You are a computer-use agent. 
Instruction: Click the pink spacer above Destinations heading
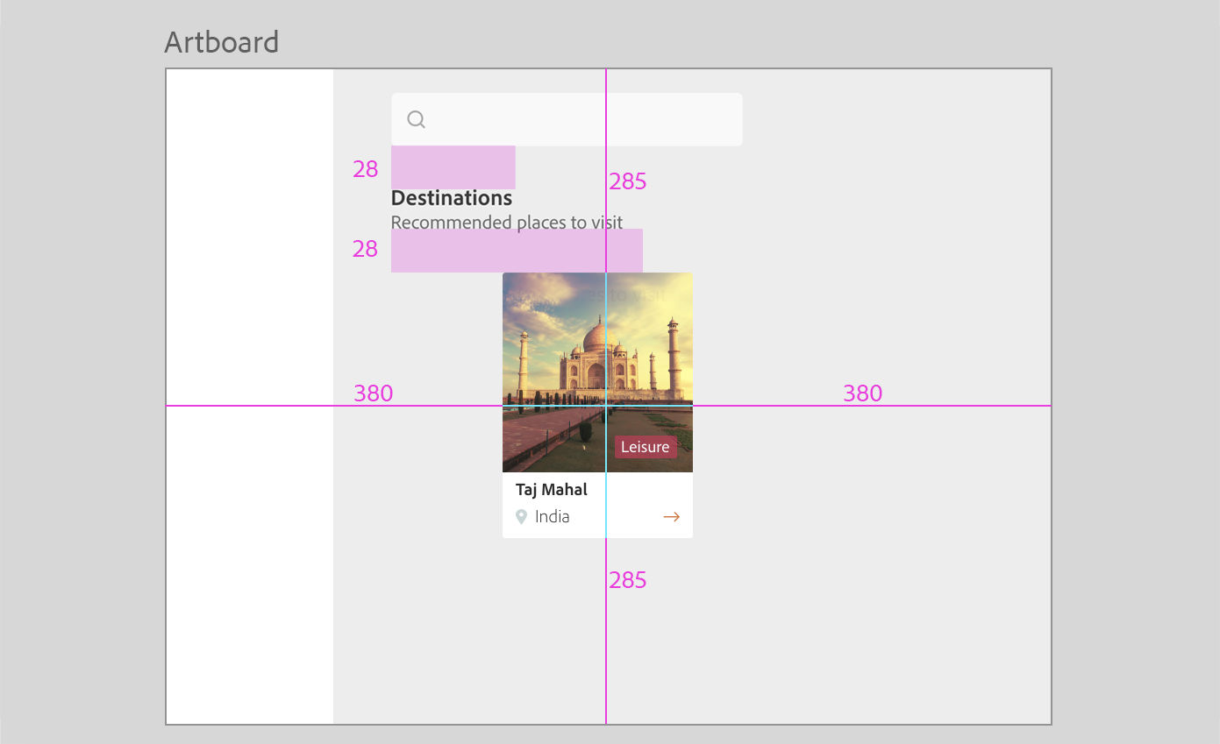tap(453, 167)
